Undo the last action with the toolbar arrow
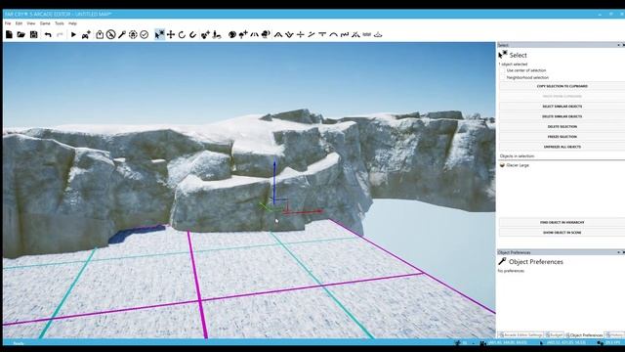The image size is (625, 352). click(x=48, y=35)
